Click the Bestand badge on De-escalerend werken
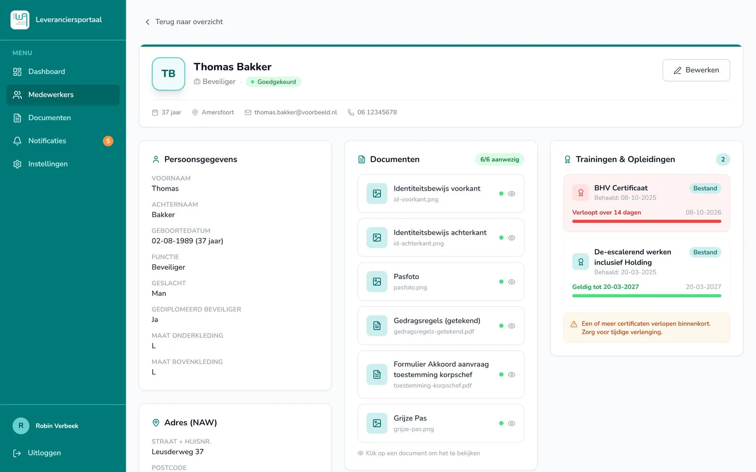Screen dimensions: 756x472 (x=705, y=253)
